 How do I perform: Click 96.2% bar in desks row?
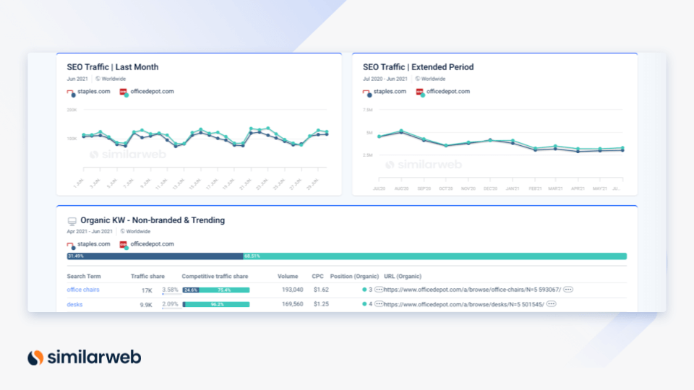point(218,305)
